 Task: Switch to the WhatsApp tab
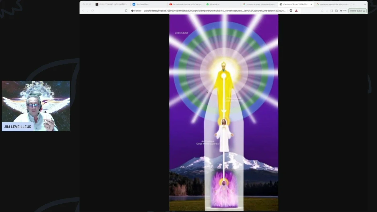(222, 4)
